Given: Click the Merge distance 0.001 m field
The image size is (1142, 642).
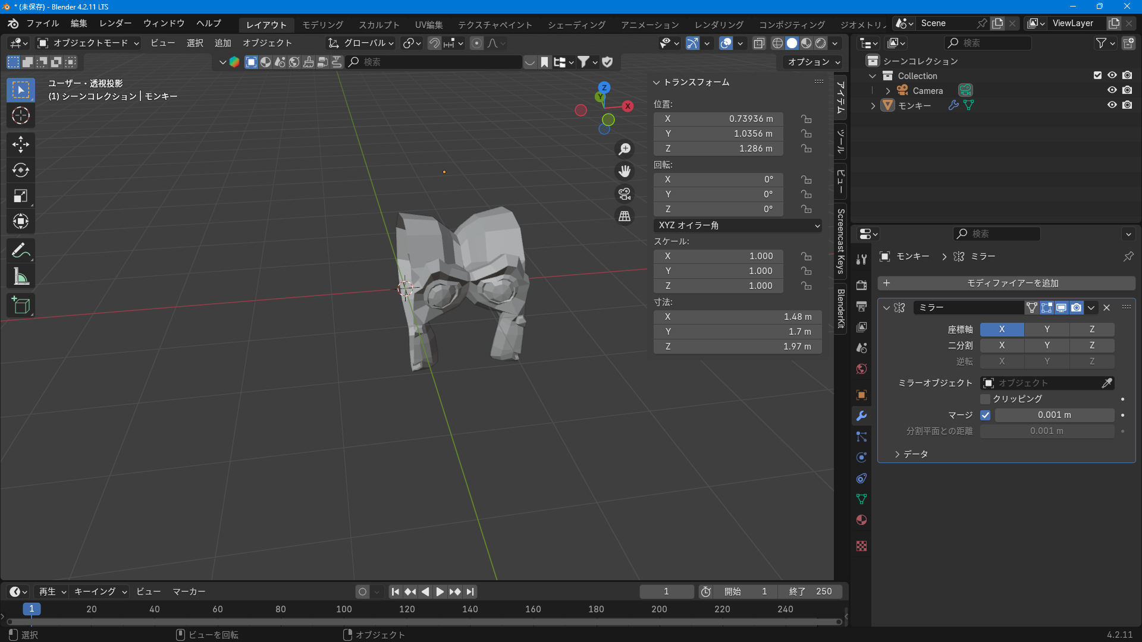Looking at the screenshot, I should (1055, 415).
